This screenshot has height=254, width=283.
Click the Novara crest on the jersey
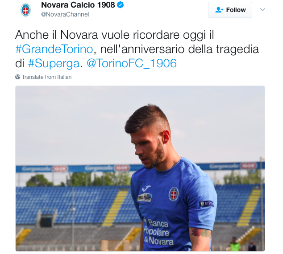click(174, 194)
